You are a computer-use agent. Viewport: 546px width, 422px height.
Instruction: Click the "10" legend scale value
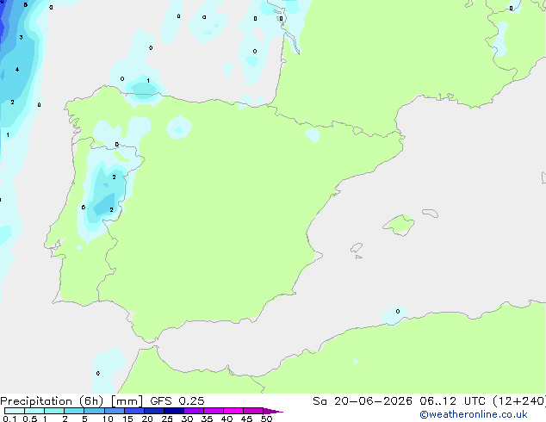pos(108,419)
